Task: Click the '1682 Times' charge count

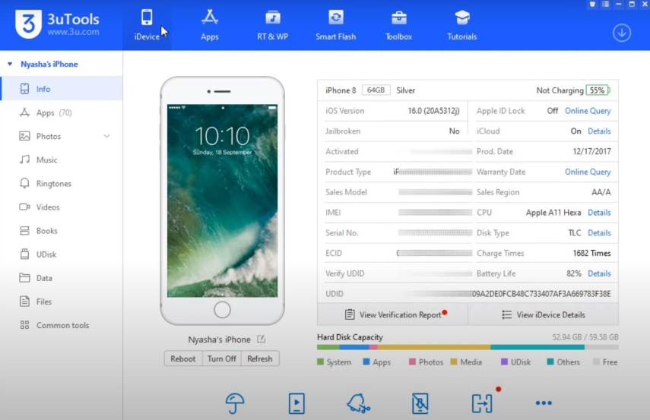Action: click(591, 253)
